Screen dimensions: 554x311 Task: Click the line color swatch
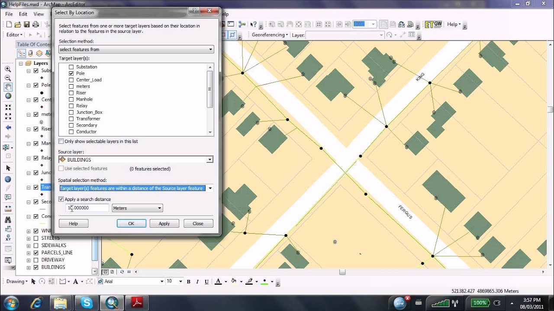pyautogui.click(x=249, y=282)
